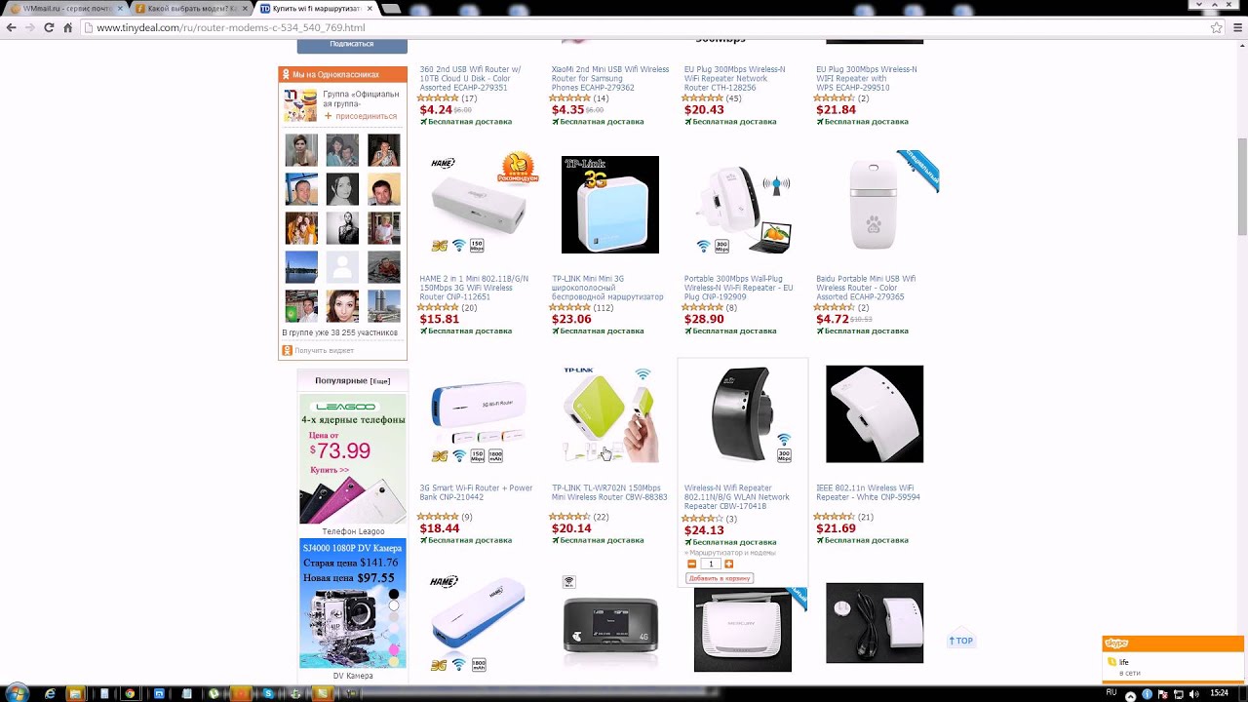Click the quantity input field
Viewport: 1248px width, 702px height.
coord(711,565)
